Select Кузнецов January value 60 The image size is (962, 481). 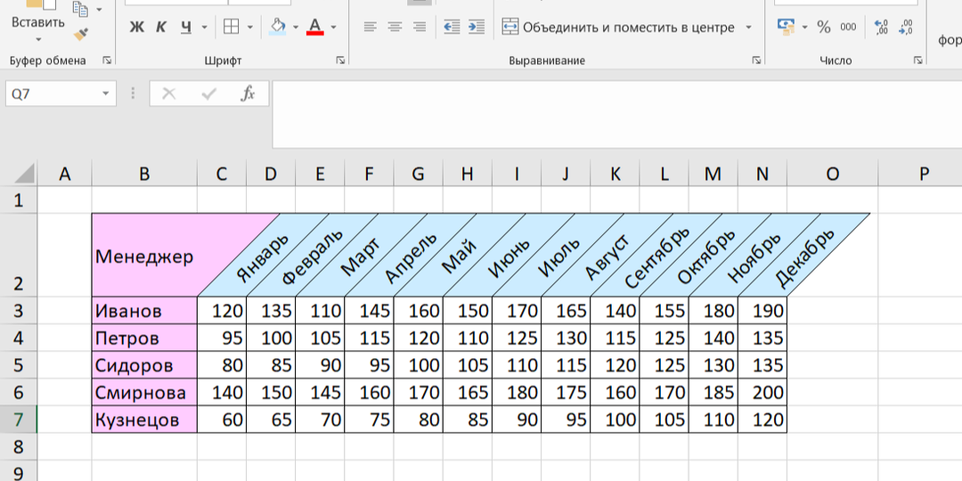(222, 420)
